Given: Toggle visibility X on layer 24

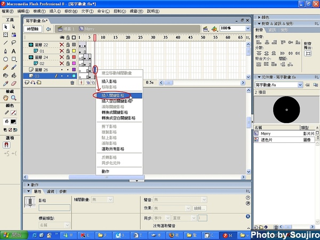Looking at the screenshot, I should [x=62, y=57].
